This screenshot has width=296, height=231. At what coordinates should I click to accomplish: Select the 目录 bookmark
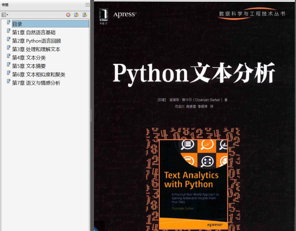point(51,24)
